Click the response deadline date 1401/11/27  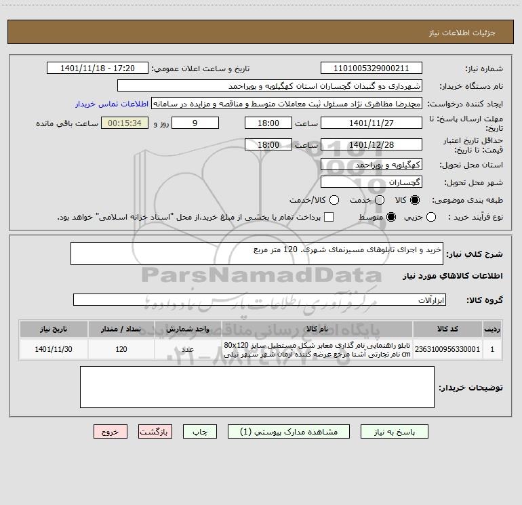tap(372, 123)
